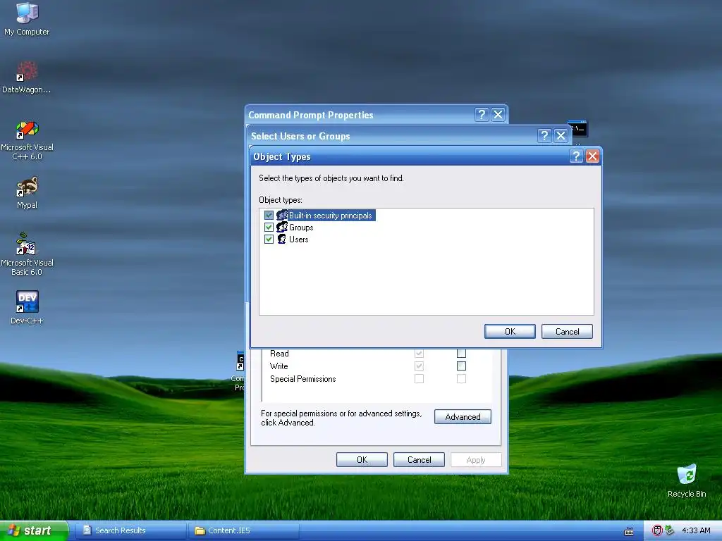Select the Users object type icon

(x=282, y=240)
